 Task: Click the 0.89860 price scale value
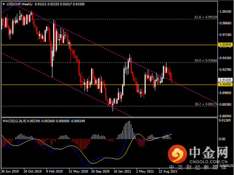226,93
